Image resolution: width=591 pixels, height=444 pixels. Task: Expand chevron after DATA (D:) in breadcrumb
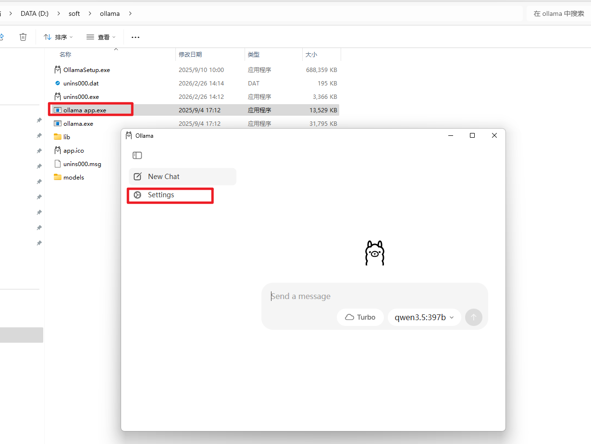[x=59, y=13]
